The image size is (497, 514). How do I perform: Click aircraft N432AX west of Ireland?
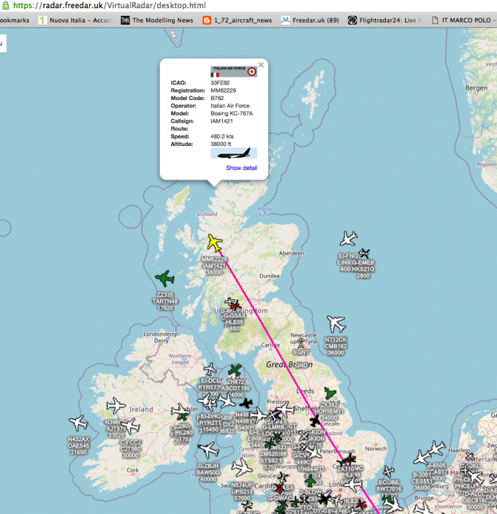tap(78, 424)
